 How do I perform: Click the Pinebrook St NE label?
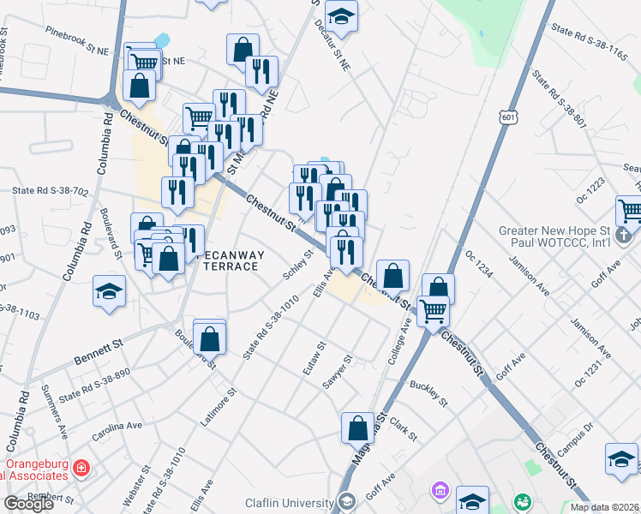coord(77,41)
